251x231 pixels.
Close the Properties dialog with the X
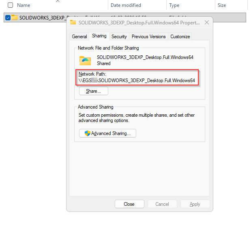click(207, 22)
